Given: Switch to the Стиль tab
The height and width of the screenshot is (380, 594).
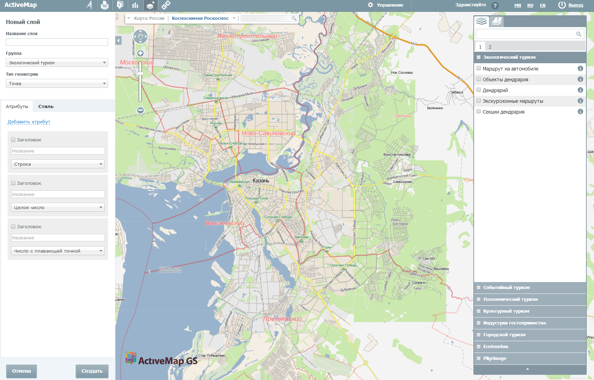Looking at the screenshot, I should pos(46,107).
